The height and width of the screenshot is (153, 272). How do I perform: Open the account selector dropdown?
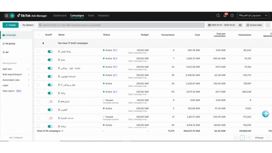pyautogui.click(x=253, y=15)
